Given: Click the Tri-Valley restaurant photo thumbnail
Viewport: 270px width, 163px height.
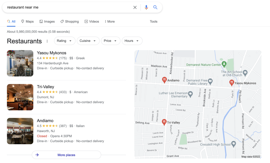Looking at the screenshot, I should tap(20, 97).
